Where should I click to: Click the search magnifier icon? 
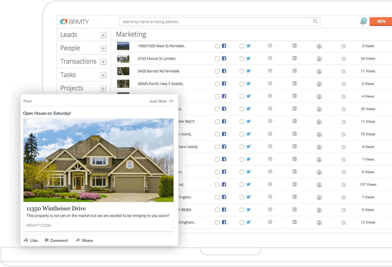coord(315,21)
